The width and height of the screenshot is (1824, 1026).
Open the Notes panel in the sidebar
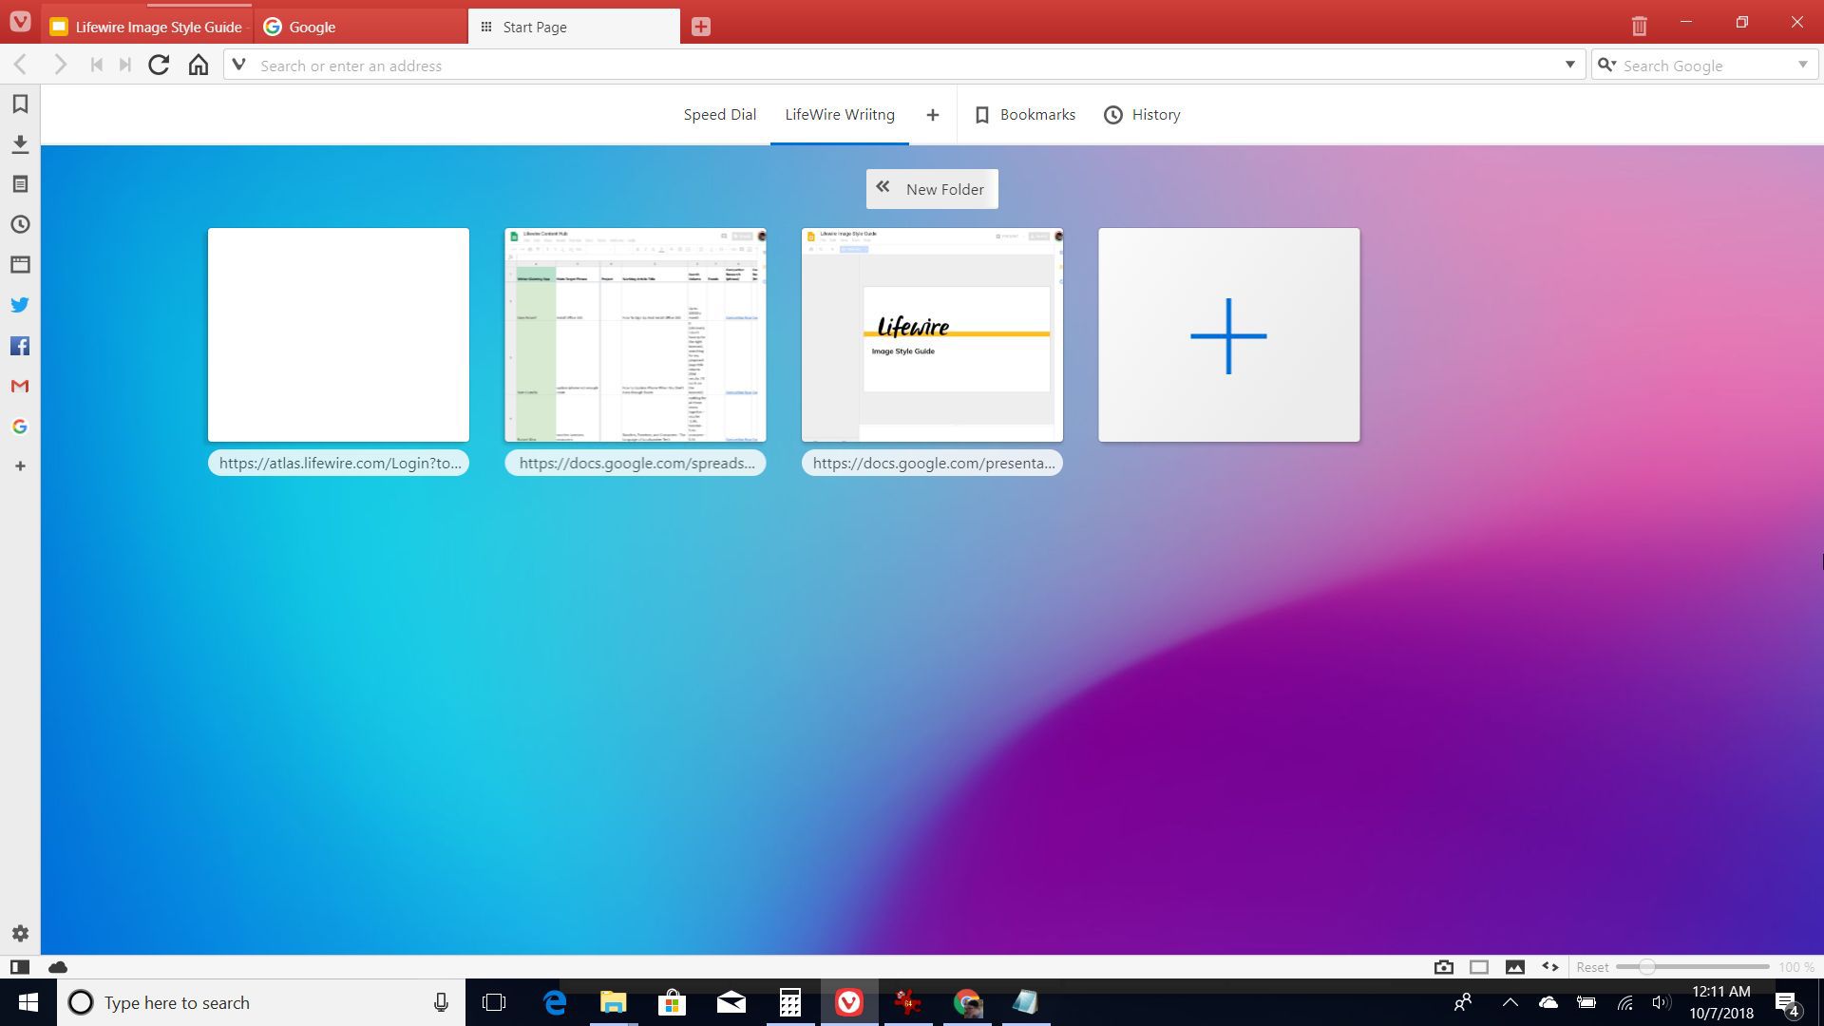click(20, 184)
